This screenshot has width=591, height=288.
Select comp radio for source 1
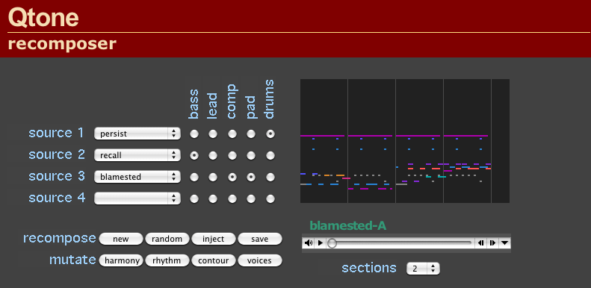pos(232,134)
